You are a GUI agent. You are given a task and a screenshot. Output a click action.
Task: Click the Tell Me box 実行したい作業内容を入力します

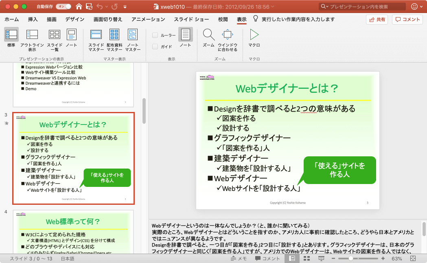click(x=298, y=19)
